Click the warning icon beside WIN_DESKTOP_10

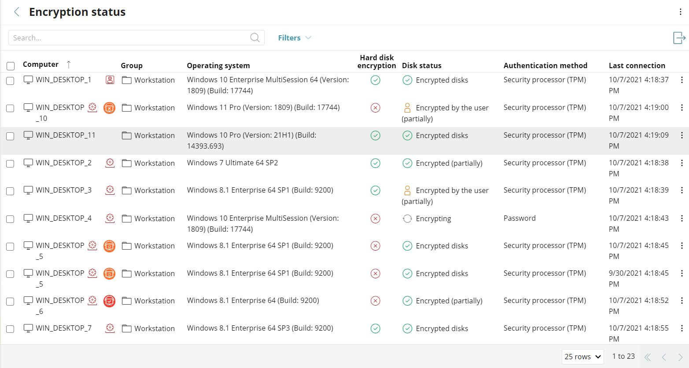coord(109,107)
